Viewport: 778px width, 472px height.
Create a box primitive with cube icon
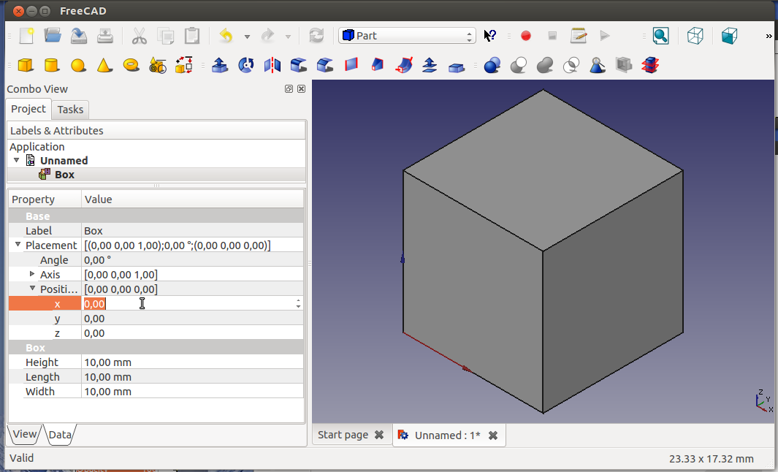(x=26, y=66)
